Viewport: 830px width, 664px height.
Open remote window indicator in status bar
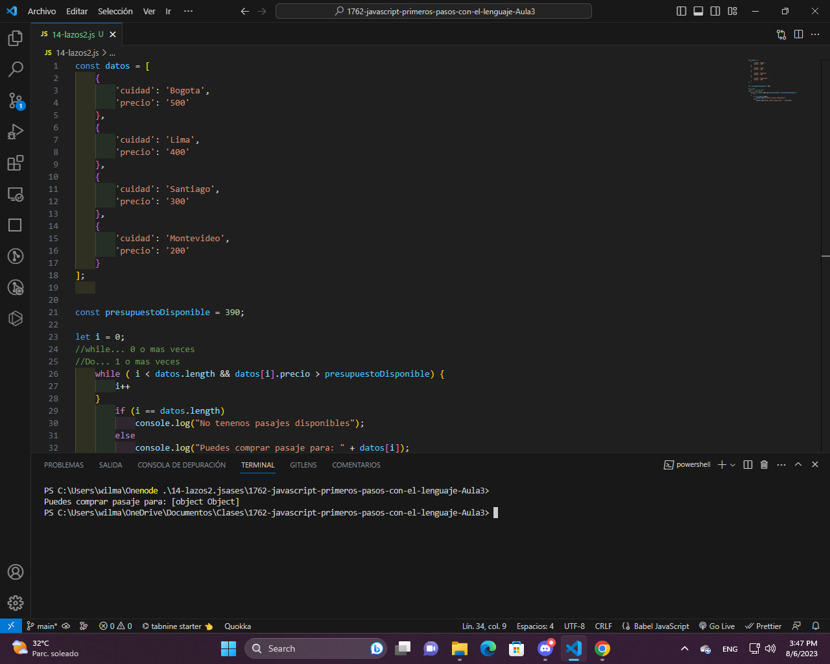point(11,626)
